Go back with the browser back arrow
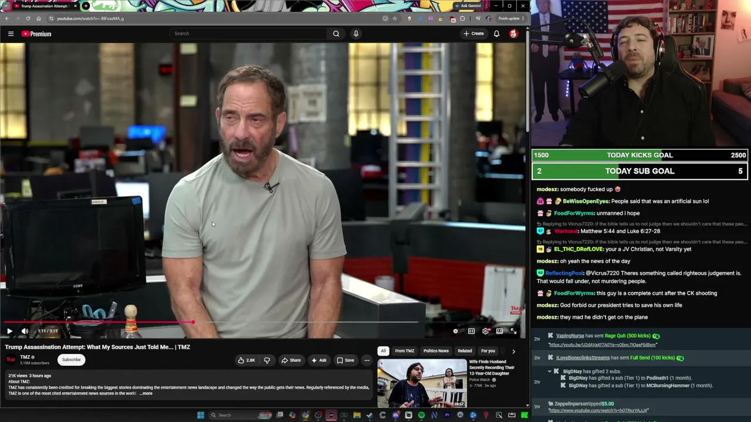The width and height of the screenshot is (751, 422). [x=7, y=18]
